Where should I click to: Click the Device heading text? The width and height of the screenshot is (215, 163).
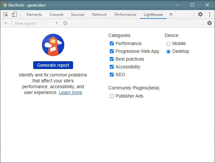[171, 35]
